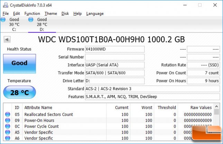The image size is (223, 144).
Task: Open the Edit menu
Action: (16, 13)
